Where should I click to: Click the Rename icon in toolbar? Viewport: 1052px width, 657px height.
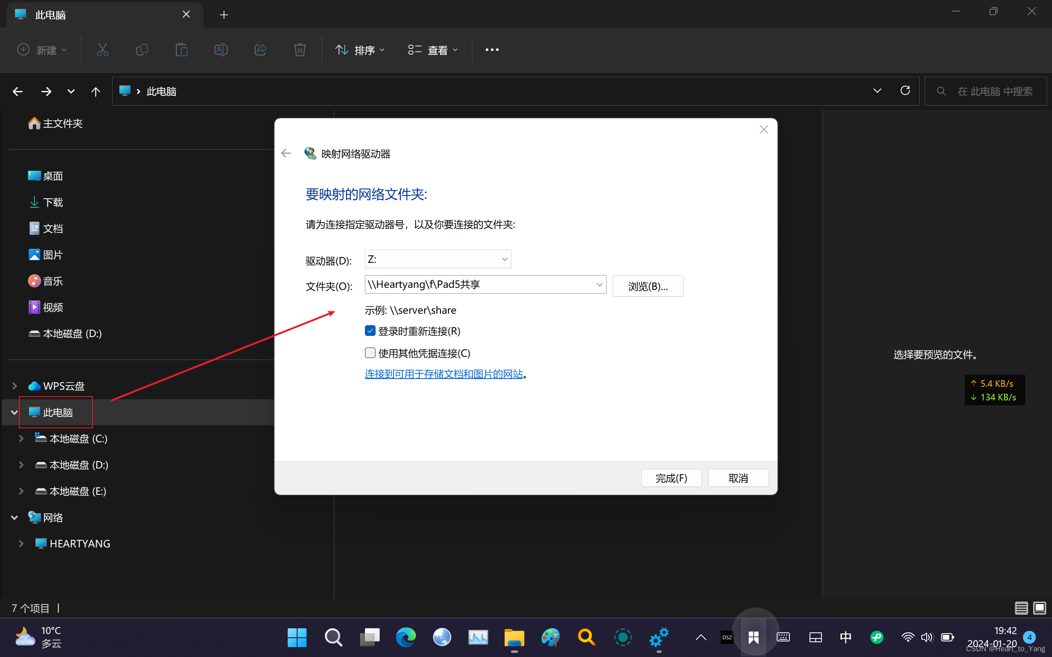click(221, 50)
